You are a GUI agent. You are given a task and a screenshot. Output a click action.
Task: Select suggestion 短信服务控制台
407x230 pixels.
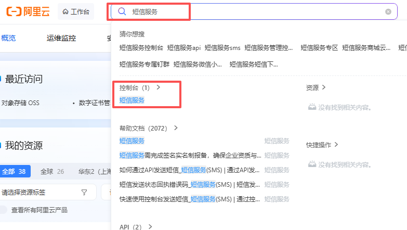point(141,48)
